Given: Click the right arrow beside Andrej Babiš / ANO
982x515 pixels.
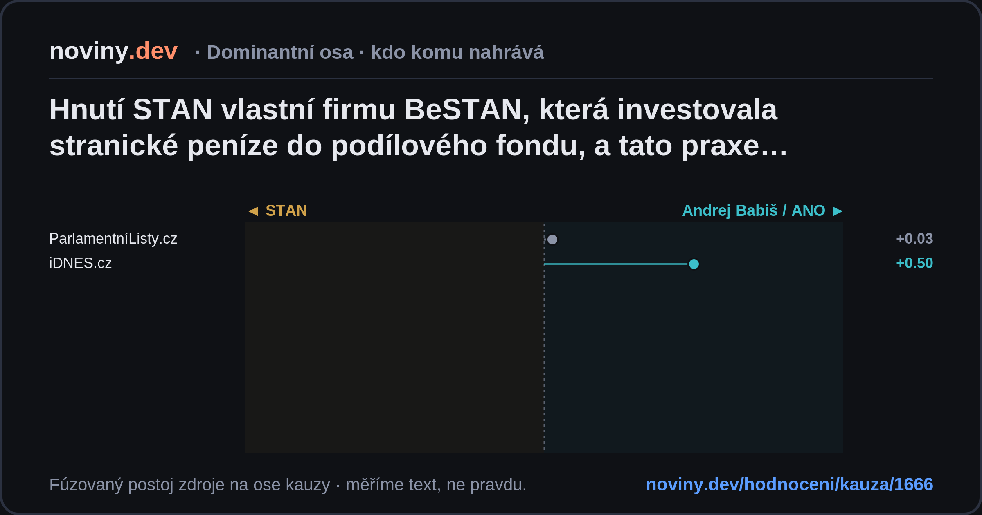Looking at the screenshot, I should click(838, 211).
